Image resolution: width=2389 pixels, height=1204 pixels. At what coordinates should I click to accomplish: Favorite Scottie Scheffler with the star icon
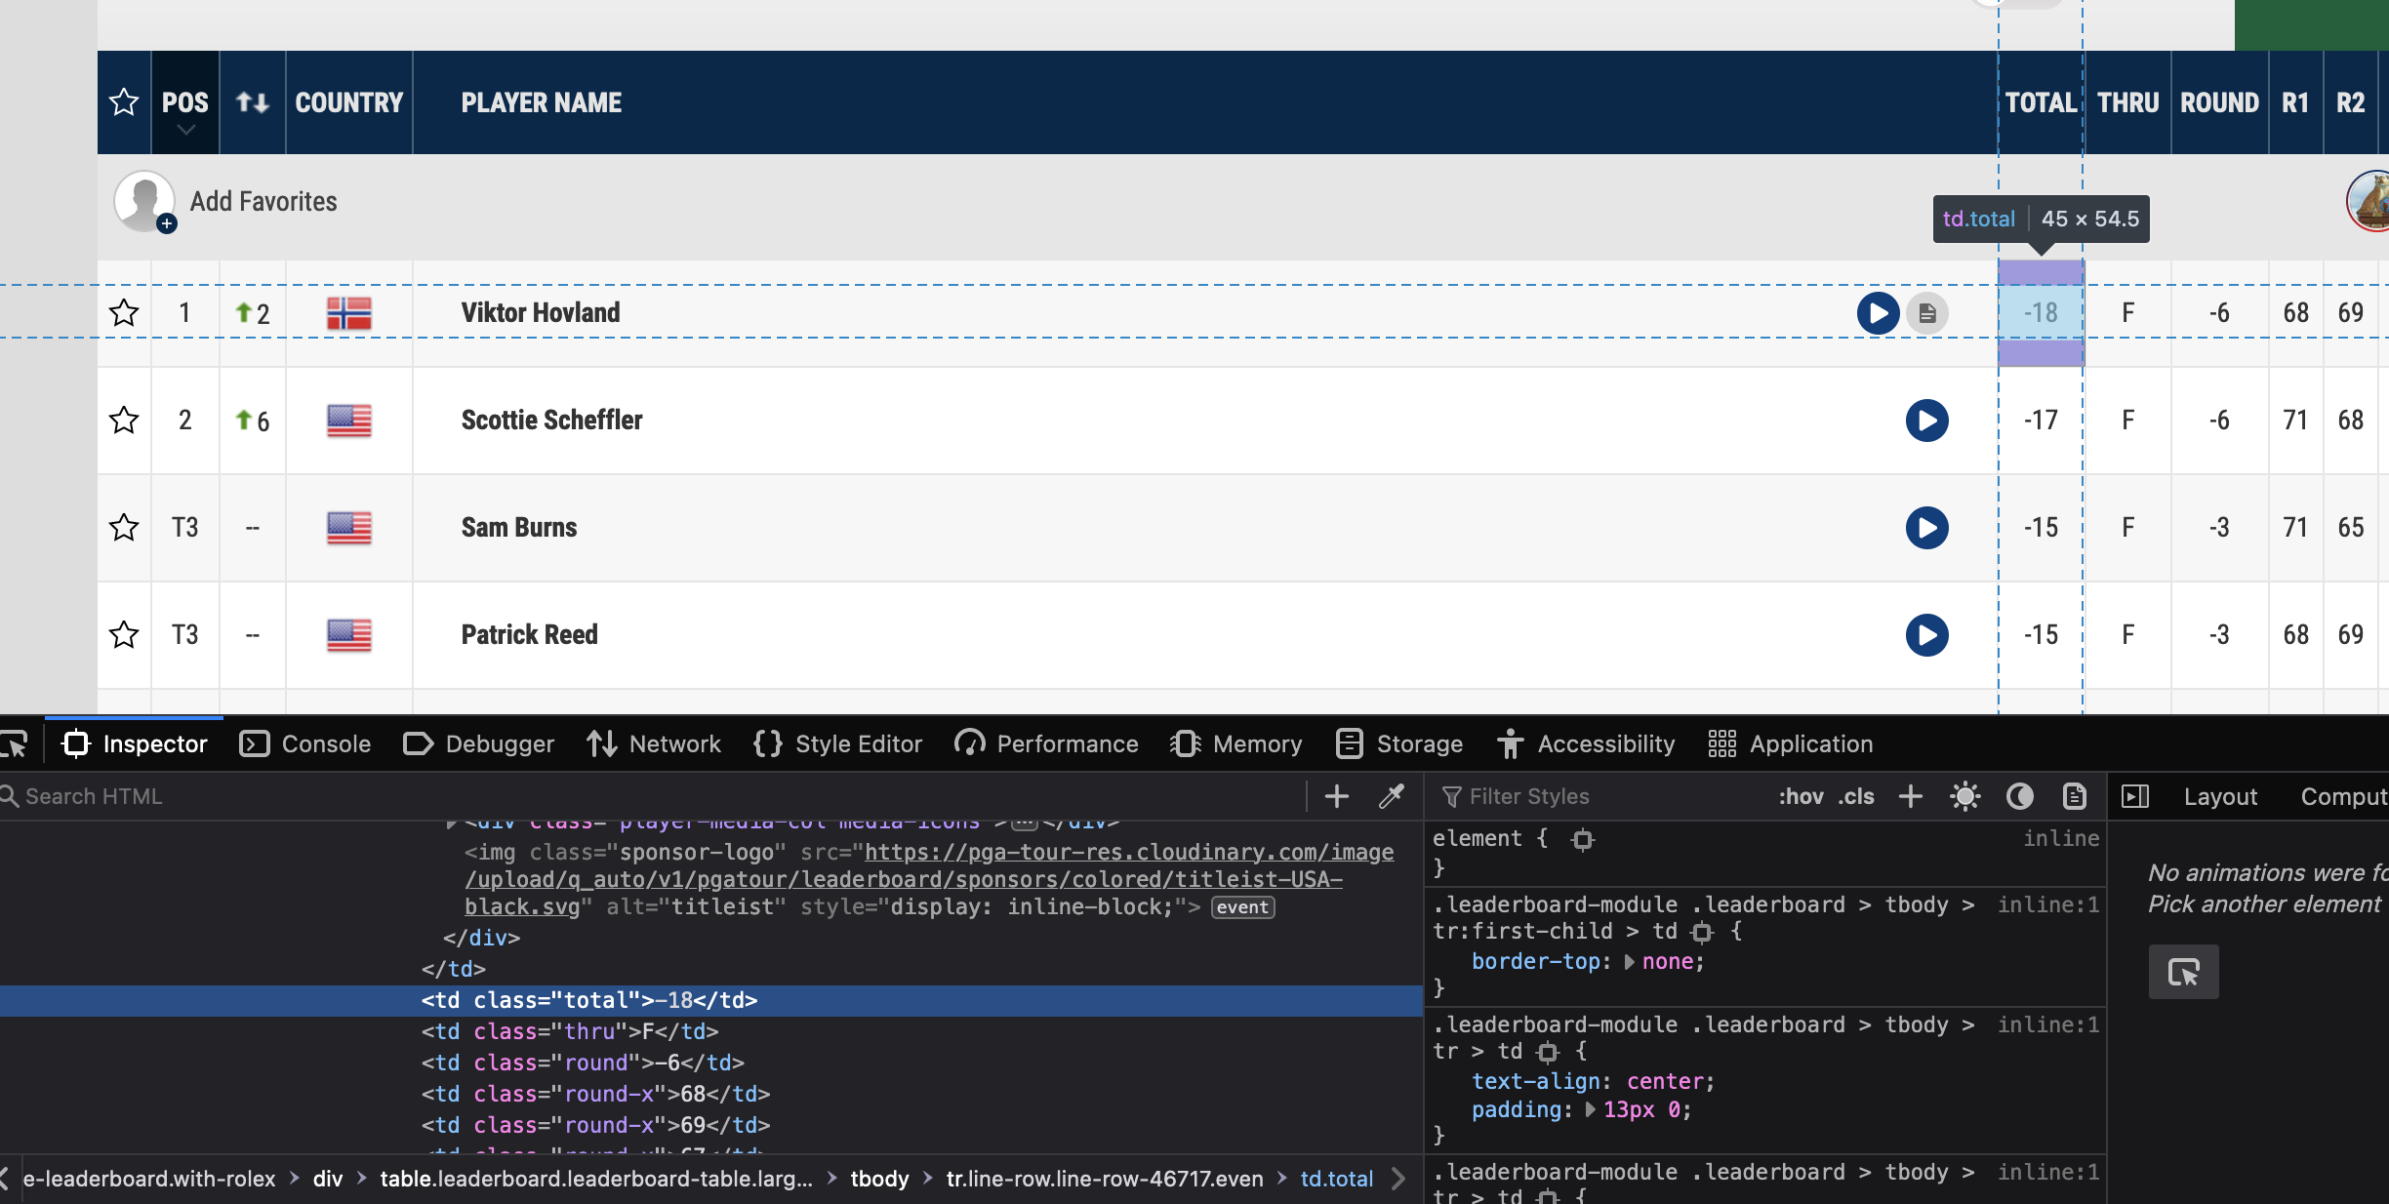[124, 421]
